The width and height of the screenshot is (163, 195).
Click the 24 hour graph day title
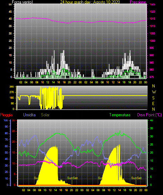[x=90, y=2]
